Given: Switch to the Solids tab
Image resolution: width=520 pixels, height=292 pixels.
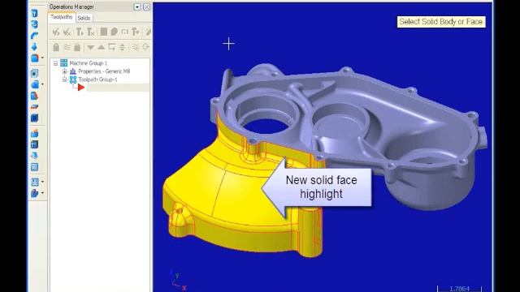Looking at the screenshot, I should coord(84,18).
